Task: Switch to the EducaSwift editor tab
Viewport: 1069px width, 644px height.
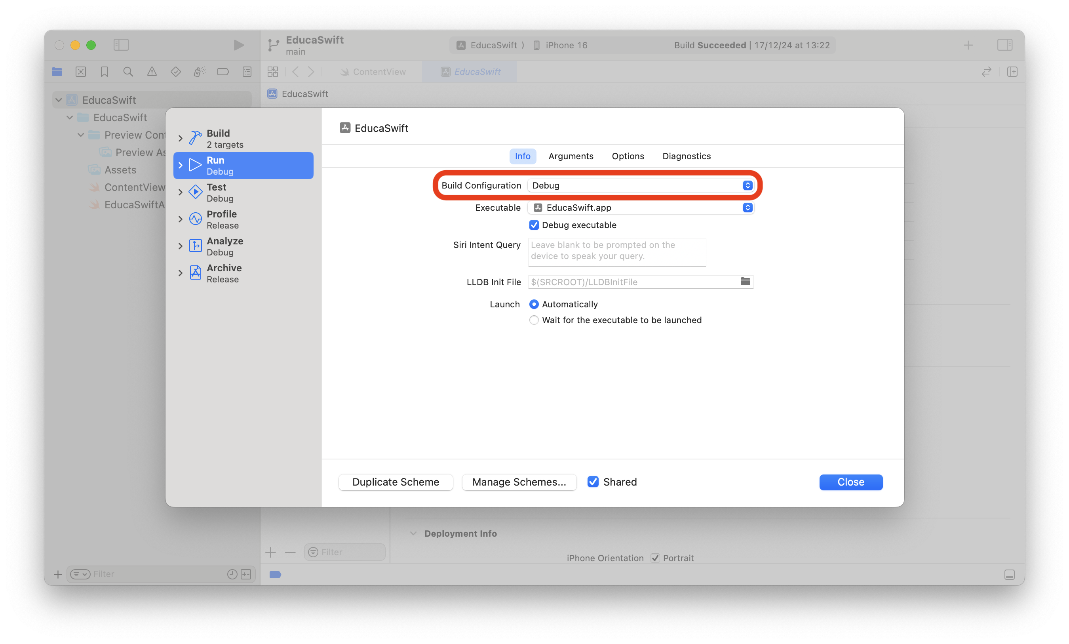Action: tap(470, 72)
